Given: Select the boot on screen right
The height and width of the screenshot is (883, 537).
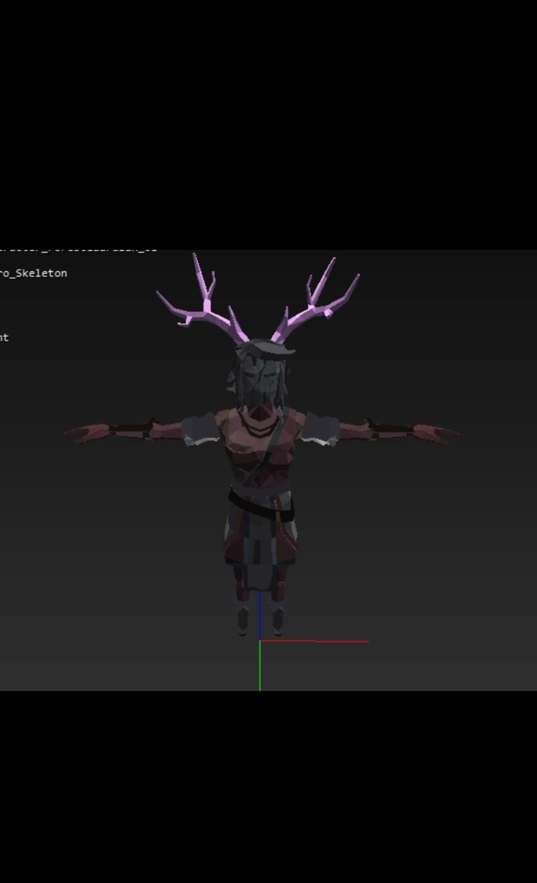Looking at the screenshot, I should click(x=277, y=620).
